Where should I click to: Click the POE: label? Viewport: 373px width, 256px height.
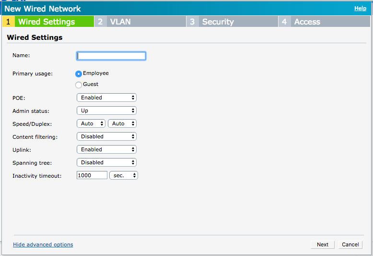(19, 98)
